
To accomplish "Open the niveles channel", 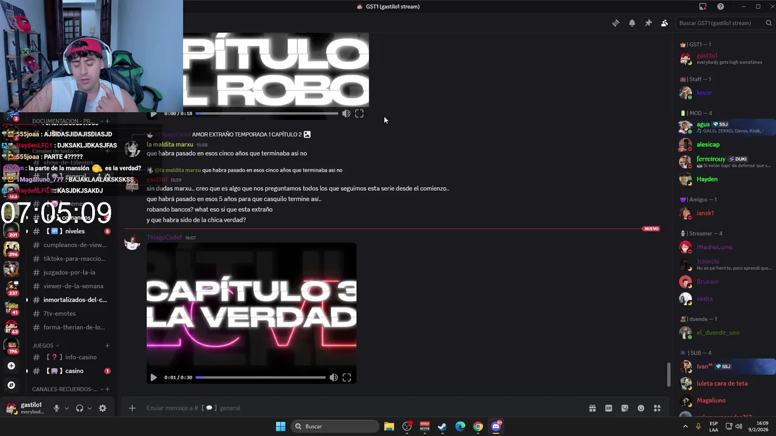I will tap(72, 231).
